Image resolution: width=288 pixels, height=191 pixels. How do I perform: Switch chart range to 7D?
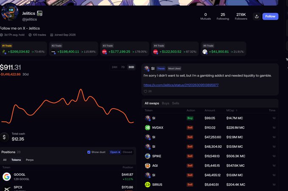click(123, 67)
